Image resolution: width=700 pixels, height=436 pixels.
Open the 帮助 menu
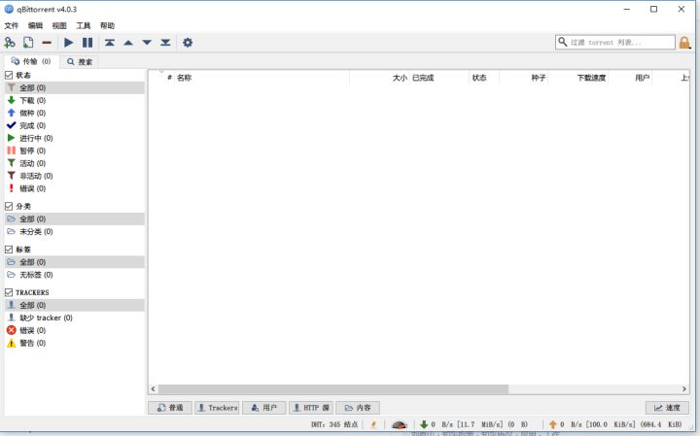pos(107,25)
